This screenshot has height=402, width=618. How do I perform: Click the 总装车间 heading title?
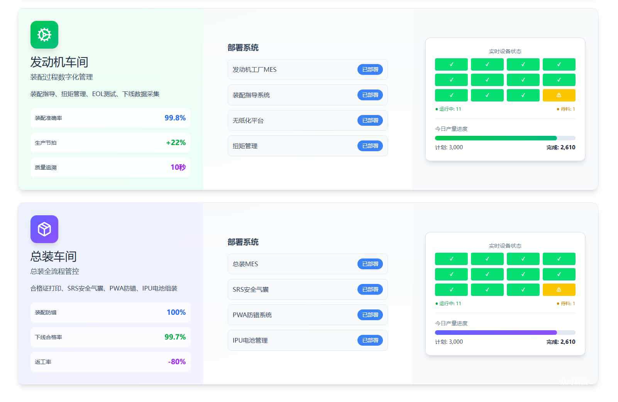click(54, 257)
